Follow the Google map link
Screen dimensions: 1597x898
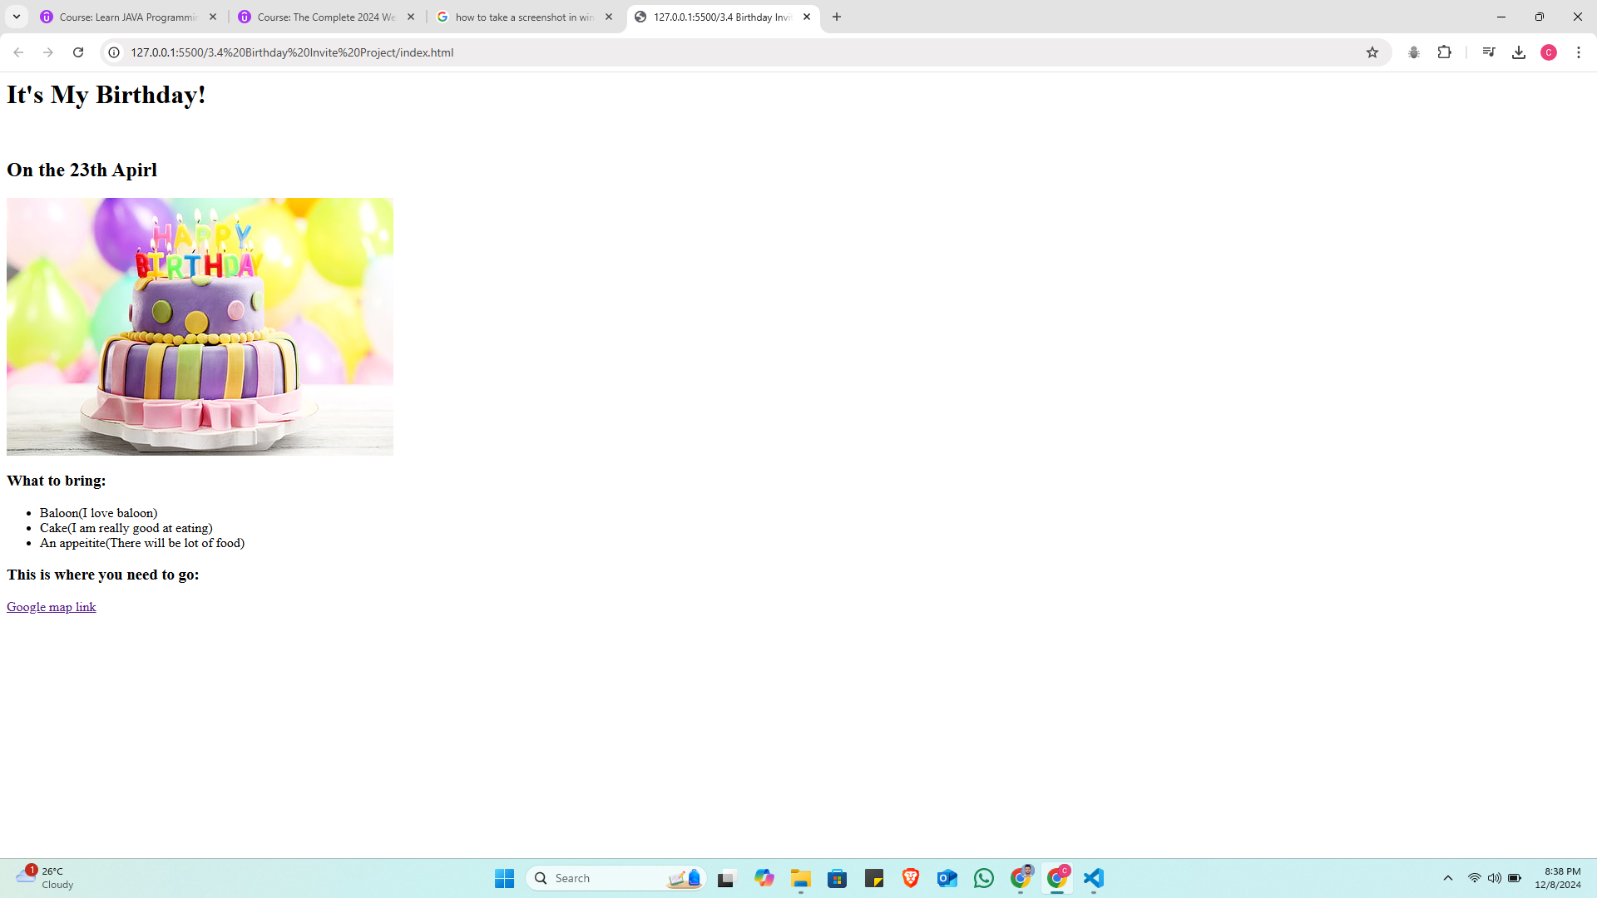pos(51,607)
